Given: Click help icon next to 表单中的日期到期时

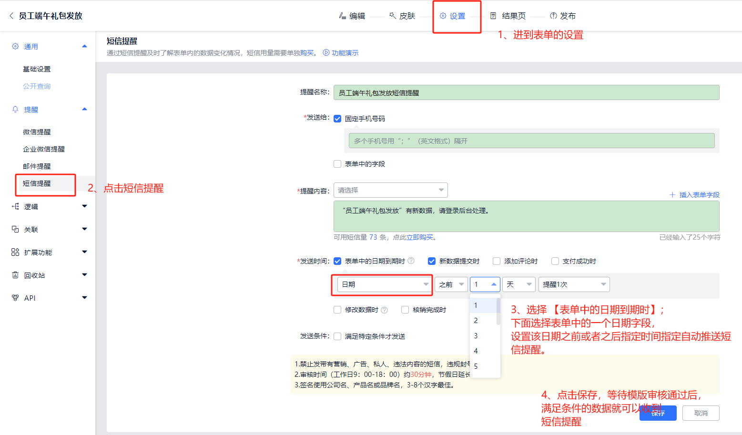Looking at the screenshot, I should (411, 261).
